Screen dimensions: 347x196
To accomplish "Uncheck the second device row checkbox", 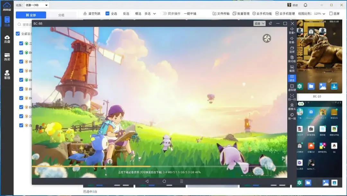I will click(x=21, y=52).
